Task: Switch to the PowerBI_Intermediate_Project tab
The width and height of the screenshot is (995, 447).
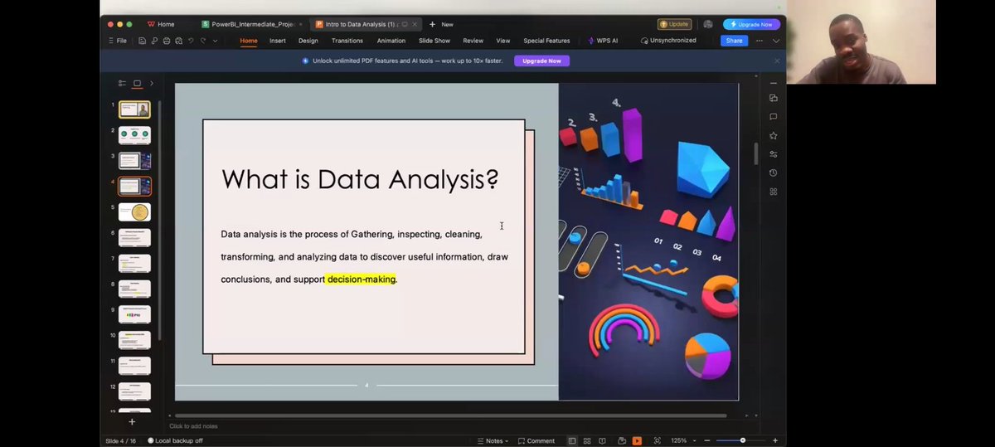Action: 251,24
